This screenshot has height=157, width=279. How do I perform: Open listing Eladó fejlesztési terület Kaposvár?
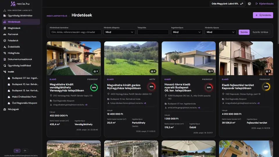point(238,87)
